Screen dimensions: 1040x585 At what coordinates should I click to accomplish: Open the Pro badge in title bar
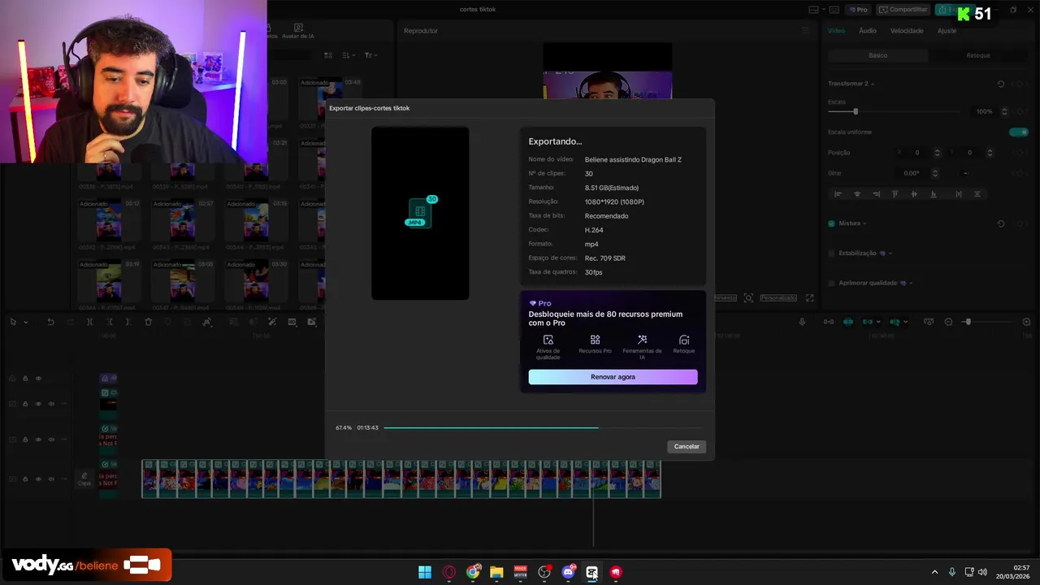click(858, 10)
